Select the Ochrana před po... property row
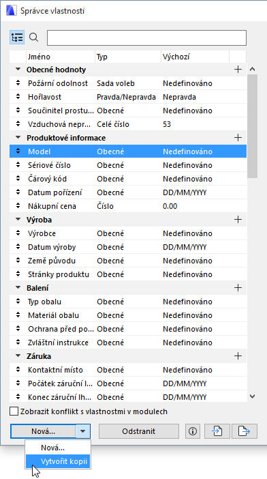267x479 pixels. tap(127, 329)
